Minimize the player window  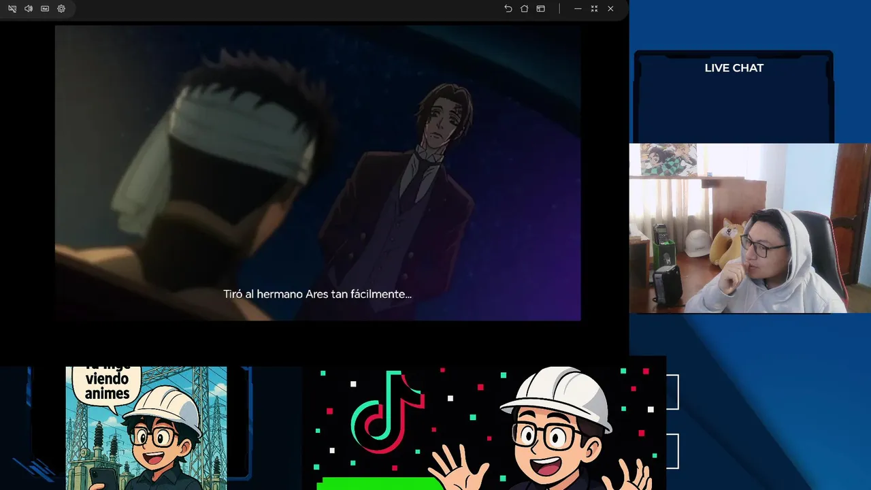pyautogui.click(x=578, y=9)
